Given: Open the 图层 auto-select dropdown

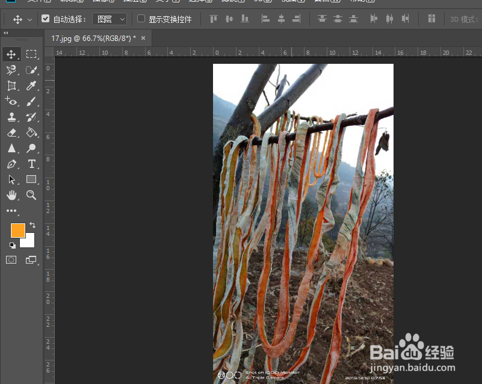Looking at the screenshot, I should coord(110,19).
